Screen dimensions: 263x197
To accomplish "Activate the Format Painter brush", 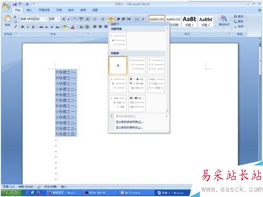I will (x=15, y=27).
